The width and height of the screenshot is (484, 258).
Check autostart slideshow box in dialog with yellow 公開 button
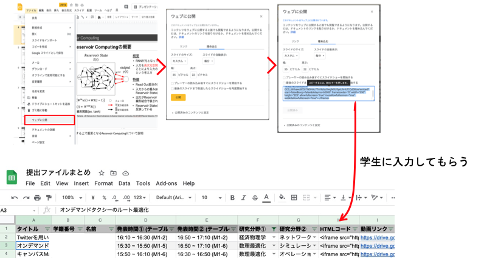(173, 83)
